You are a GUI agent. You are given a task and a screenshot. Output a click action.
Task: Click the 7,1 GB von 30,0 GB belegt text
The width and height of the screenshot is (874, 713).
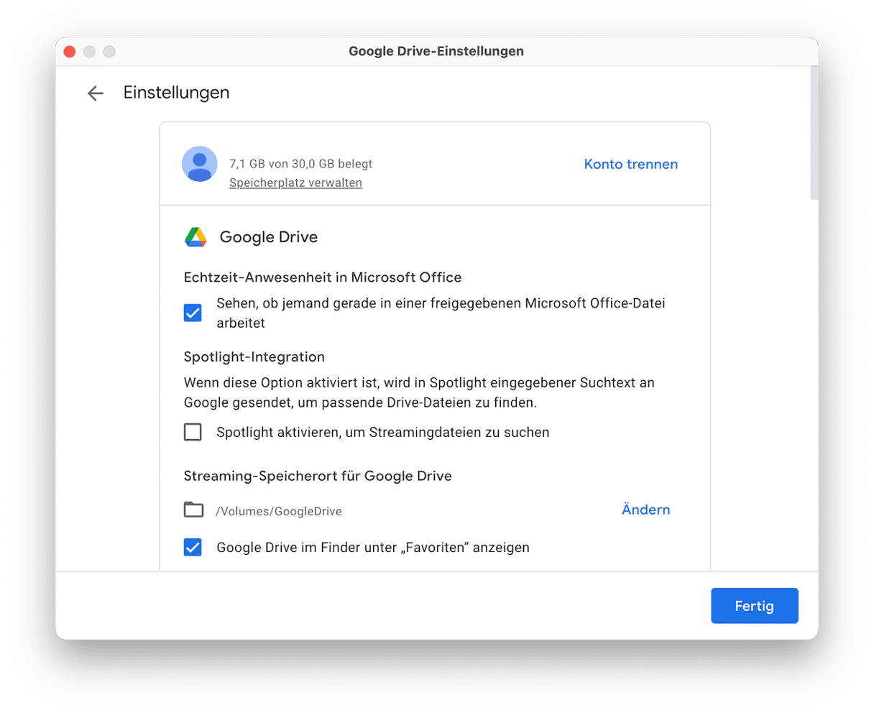click(x=300, y=164)
